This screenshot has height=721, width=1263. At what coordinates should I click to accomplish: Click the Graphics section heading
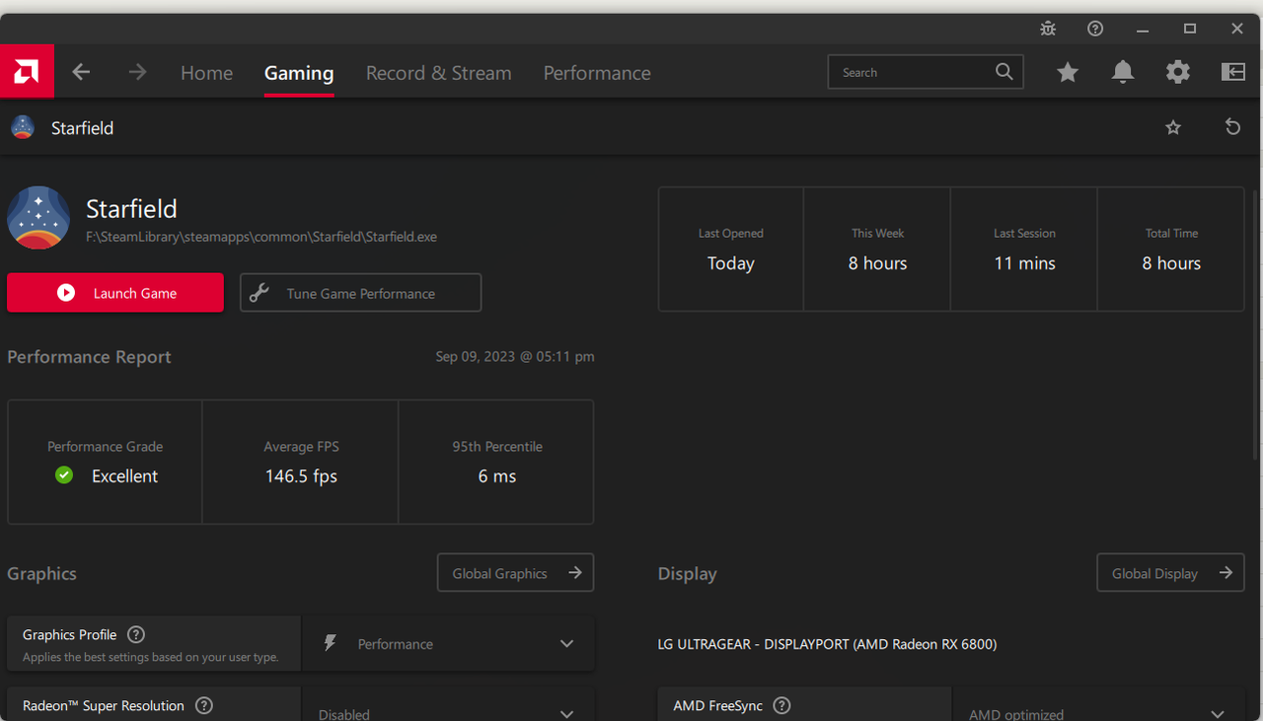41,574
